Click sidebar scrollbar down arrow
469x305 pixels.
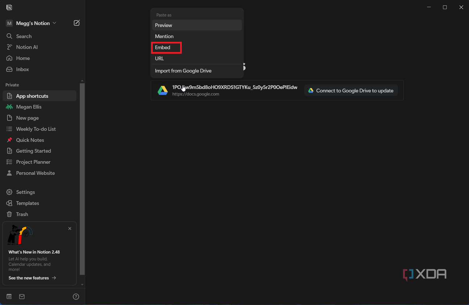coord(82,285)
